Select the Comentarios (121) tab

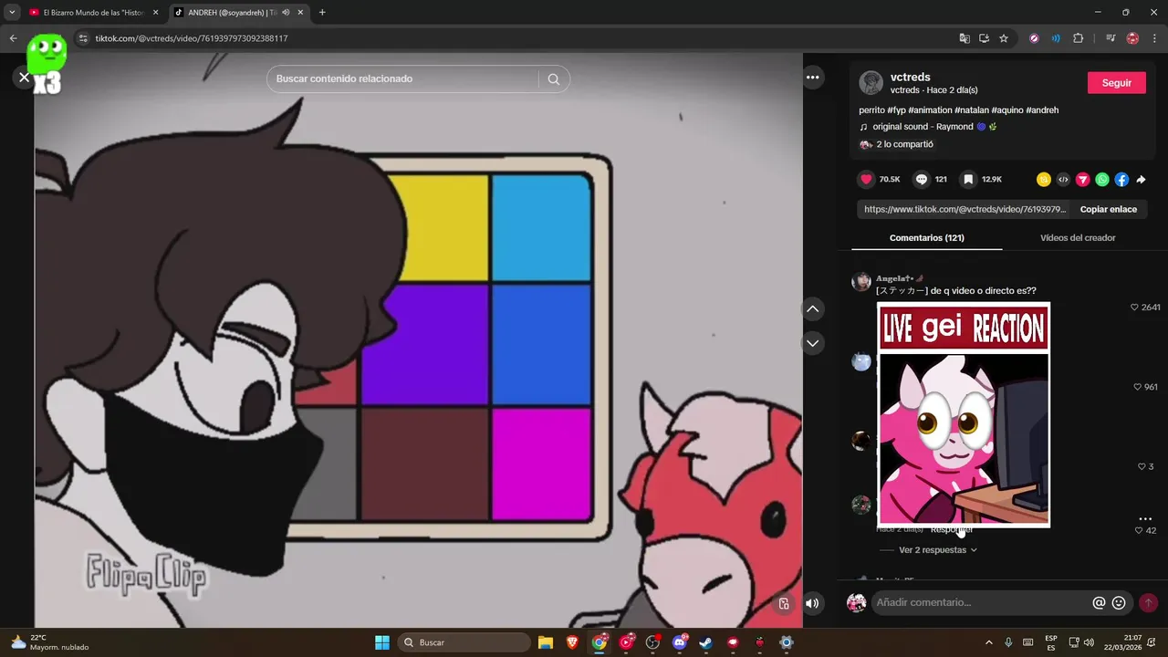tap(927, 237)
